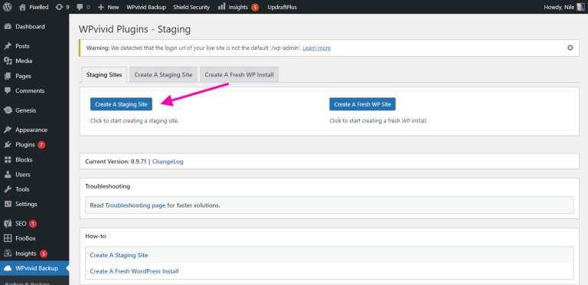Click the WPvivid Backup cloud icon in sidebar

(x=8, y=268)
